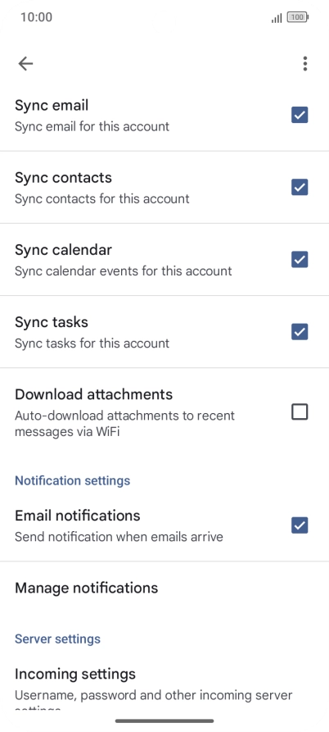Open the three-dot overflow menu
329x732 pixels.
tap(304, 63)
